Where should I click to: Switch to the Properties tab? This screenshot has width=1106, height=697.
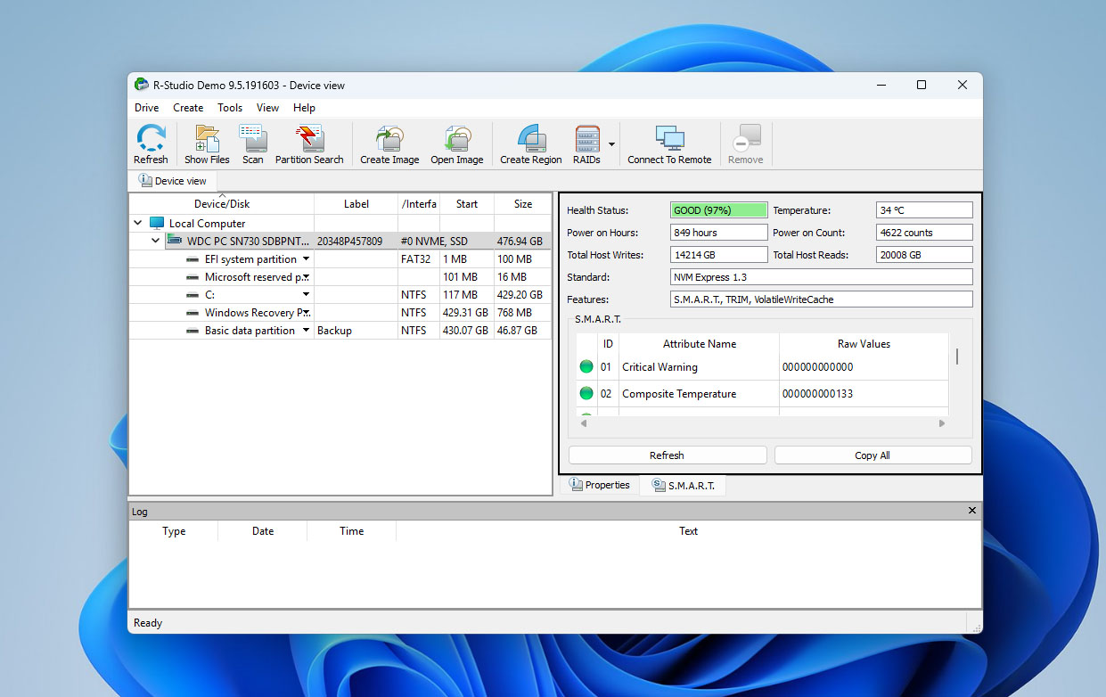point(600,484)
